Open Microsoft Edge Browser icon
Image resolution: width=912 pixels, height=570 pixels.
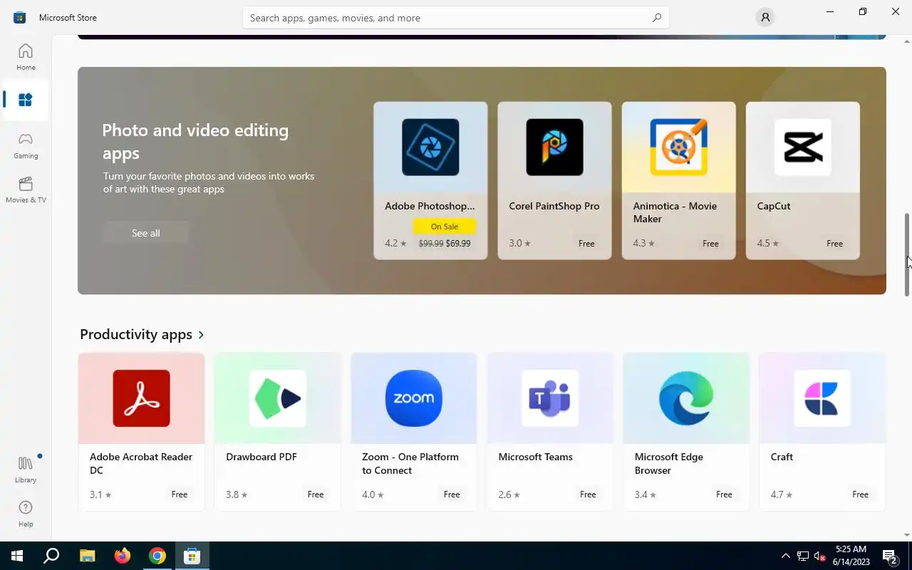click(686, 398)
